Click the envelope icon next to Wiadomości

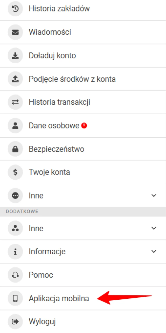15,32
